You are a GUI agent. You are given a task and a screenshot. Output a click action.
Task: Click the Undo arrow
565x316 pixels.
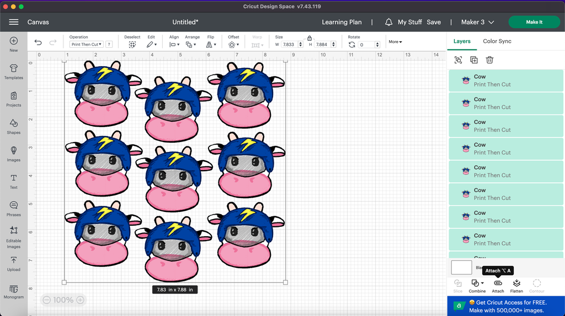38,42
